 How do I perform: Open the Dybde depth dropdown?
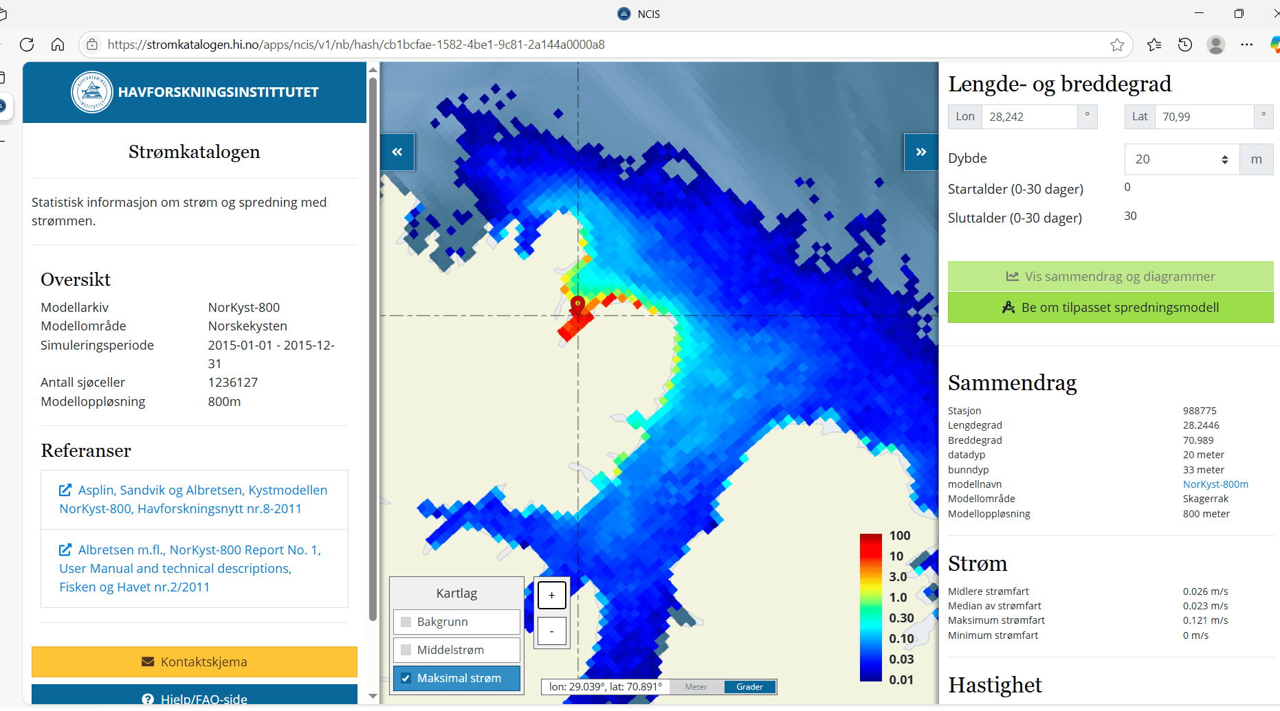pyautogui.click(x=1181, y=159)
